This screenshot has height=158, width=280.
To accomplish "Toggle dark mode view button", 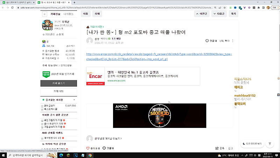I will (x=252, y=144).
